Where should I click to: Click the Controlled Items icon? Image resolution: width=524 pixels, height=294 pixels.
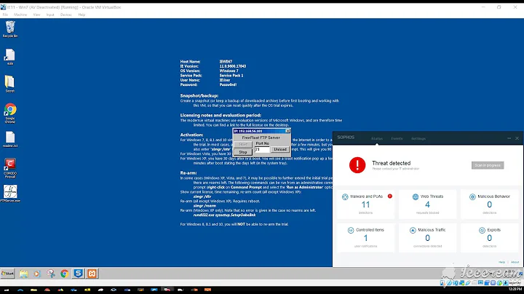point(351,230)
